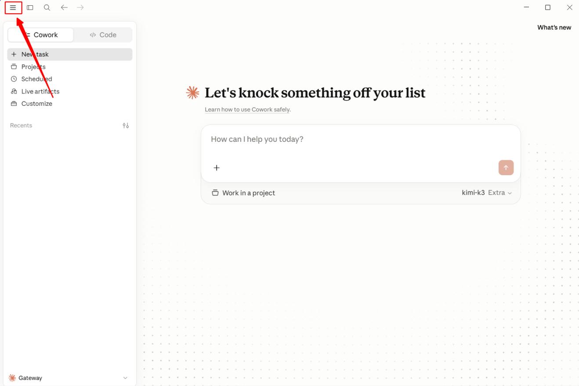Viewport: 579px width, 386px height.
Task: Open Projects in the sidebar
Action: [70, 67]
